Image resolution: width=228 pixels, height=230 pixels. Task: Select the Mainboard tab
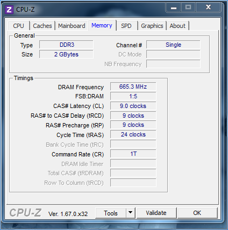tap(72, 26)
